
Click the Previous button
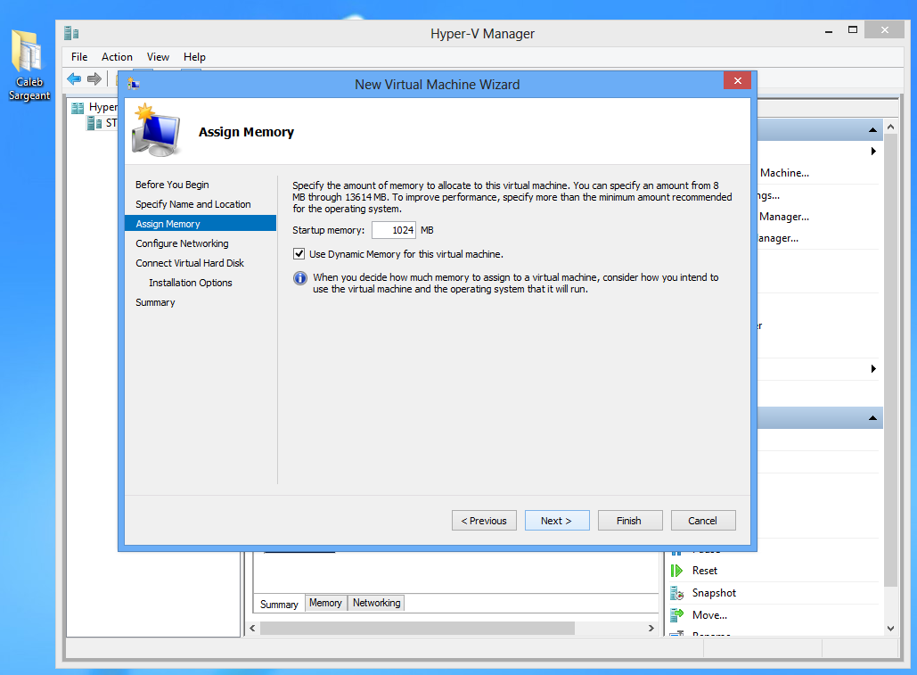[x=484, y=521]
